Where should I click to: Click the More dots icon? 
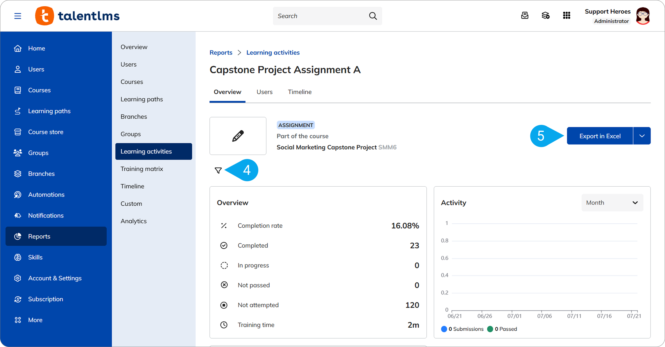tap(18, 320)
